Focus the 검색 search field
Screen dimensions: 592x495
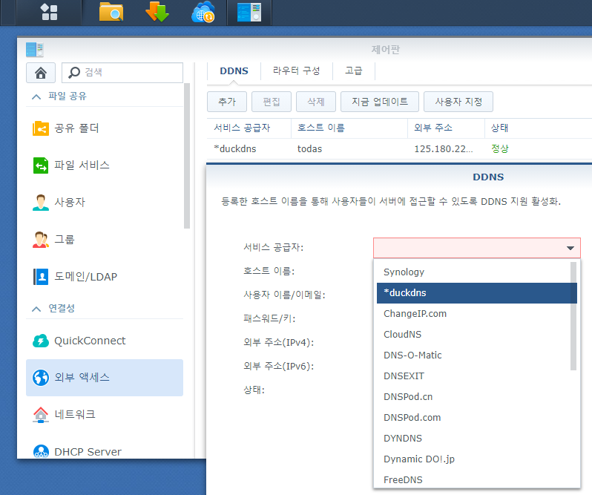(122, 73)
